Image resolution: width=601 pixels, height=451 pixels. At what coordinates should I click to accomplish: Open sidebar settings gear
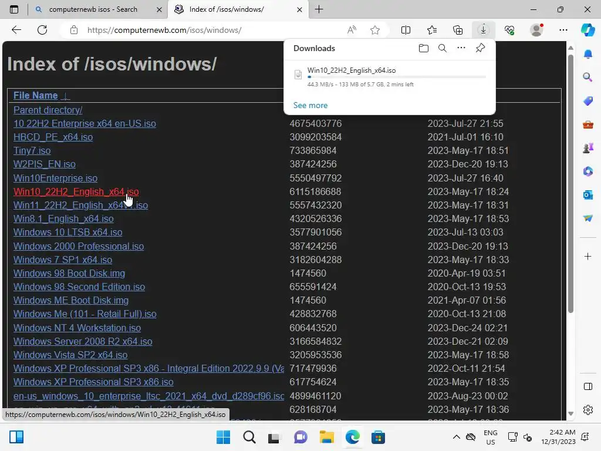click(x=588, y=410)
